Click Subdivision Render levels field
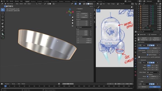The height and width of the screenshot is (91, 162). point(153,52)
